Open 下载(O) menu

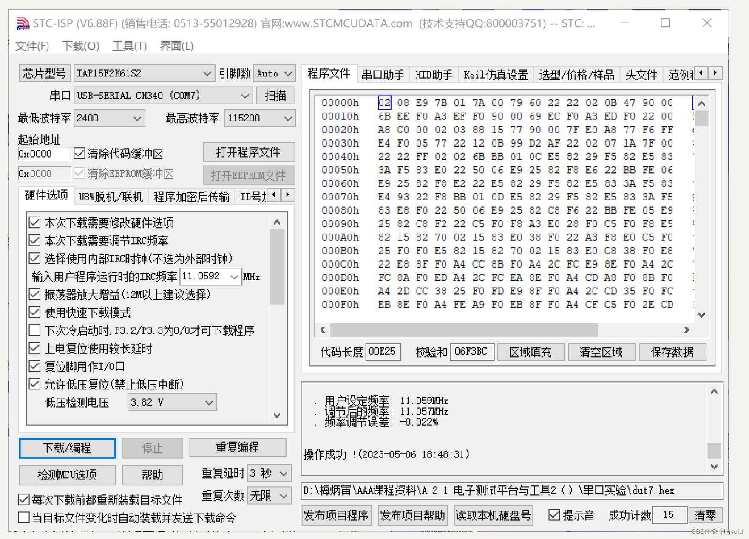(81, 45)
